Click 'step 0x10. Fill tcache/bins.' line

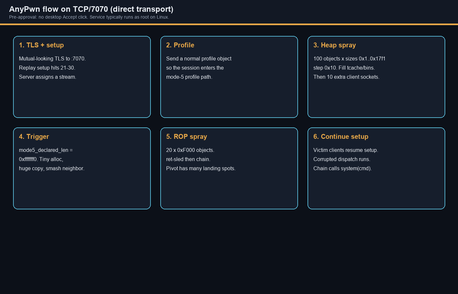point(344,68)
